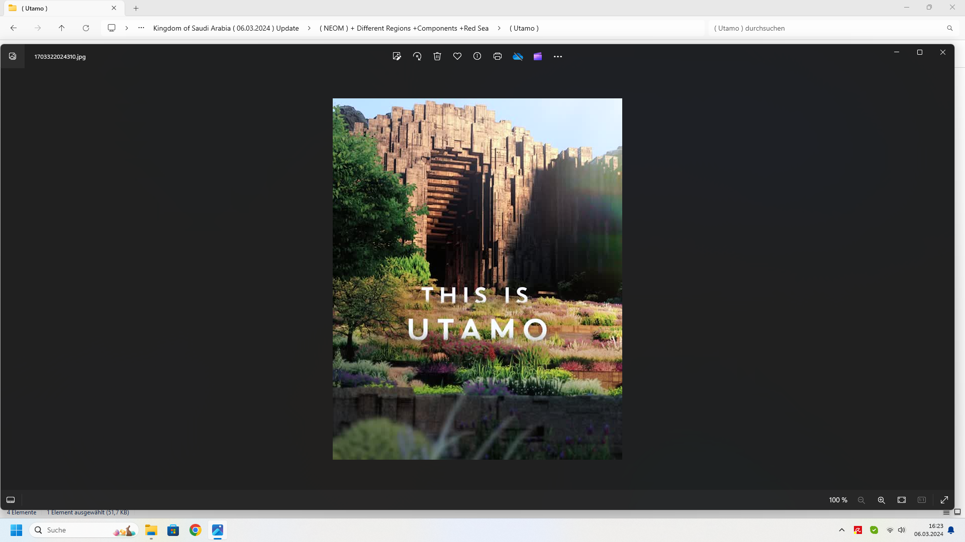965x542 pixels.
Task: Expand chevron next to the monitor icon
Action: [127, 28]
